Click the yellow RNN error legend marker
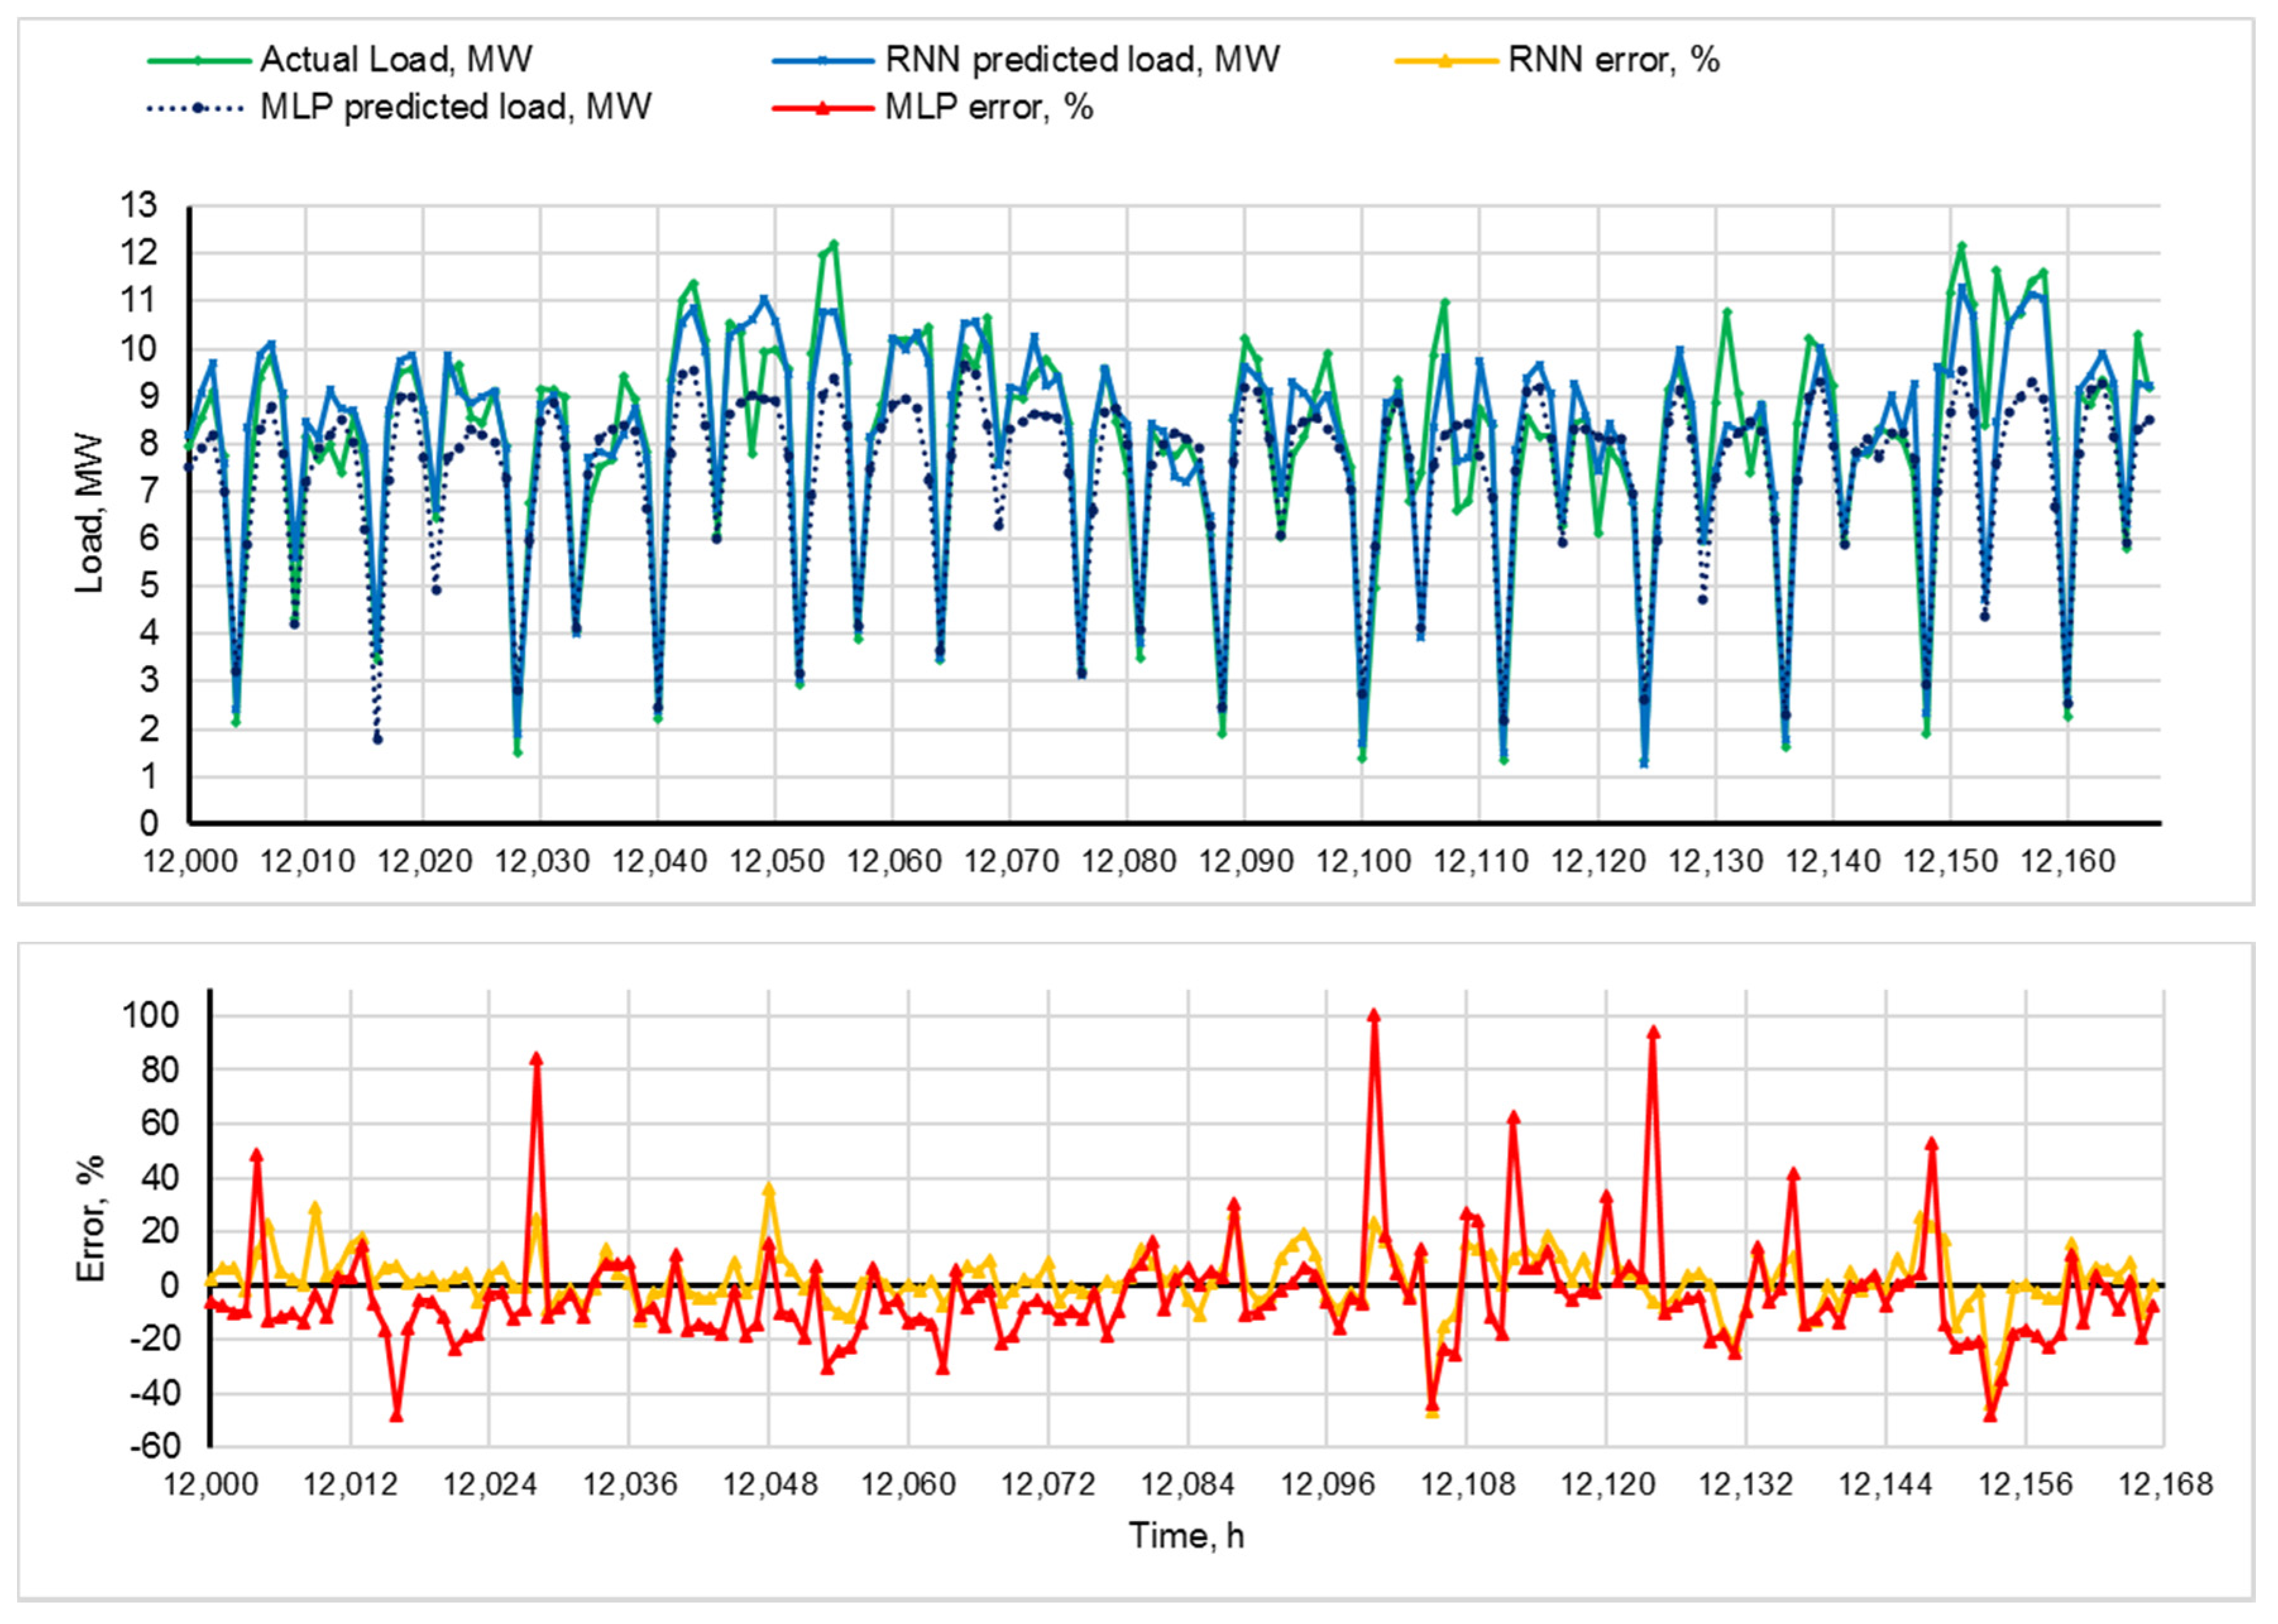 click(x=1446, y=61)
